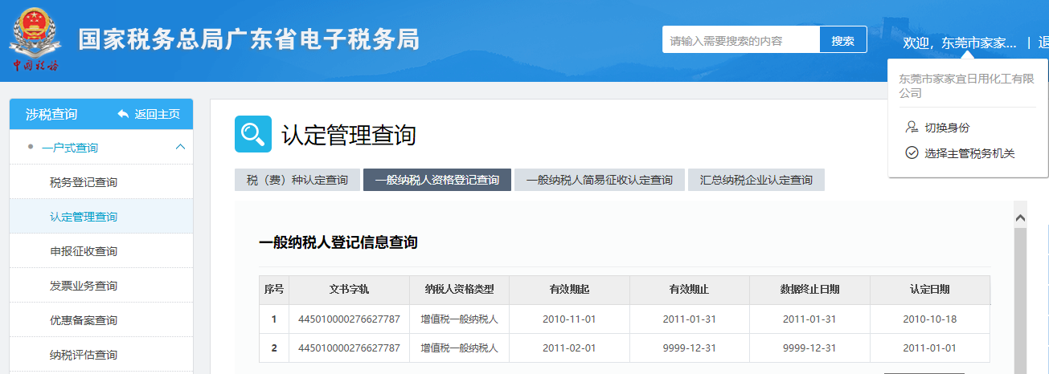Click the magnifier icon beside 认定管理查询
This screenshot has height=374, width=1049.
[x=252, y=133]
